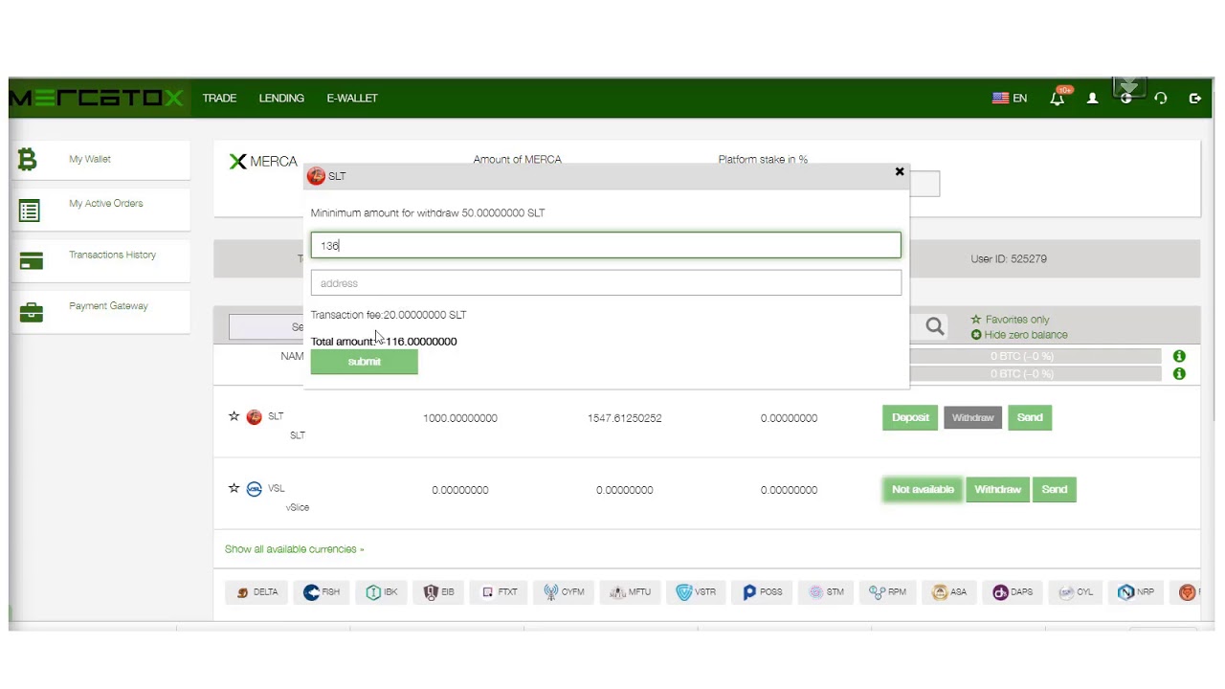Click User ID: 525279 text

(x=1009, y=258)
